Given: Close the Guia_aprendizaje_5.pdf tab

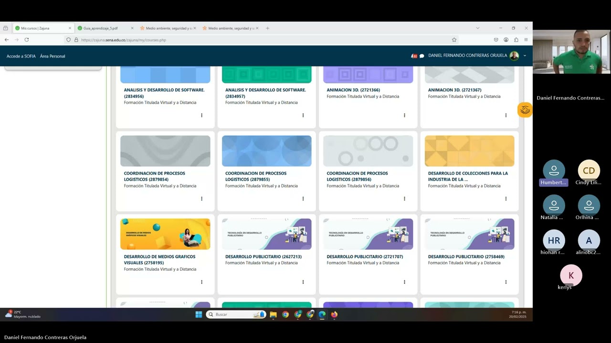Looking at the screenshot, I should pyautogui.click(x=132, y=28).
